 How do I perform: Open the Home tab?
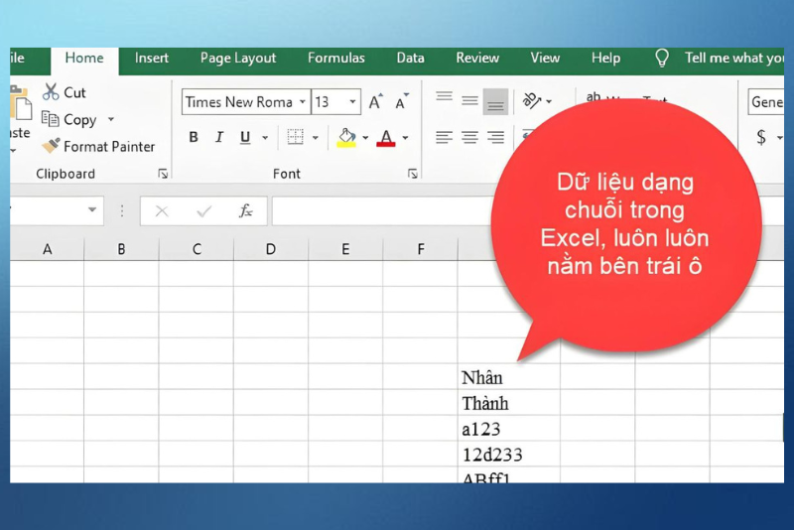[84, 59]
